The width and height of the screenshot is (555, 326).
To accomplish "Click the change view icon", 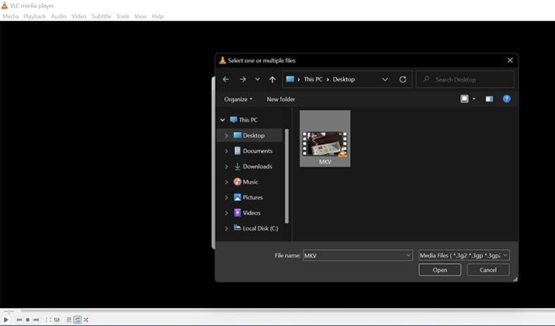I will click(x=464, y=99).
